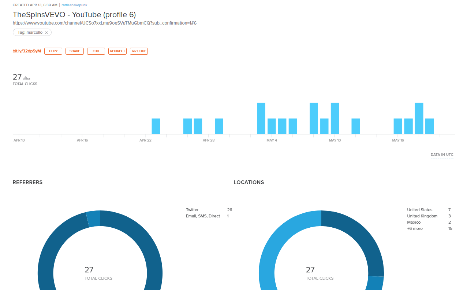This screenshot has width=467, height=290.
Task: Select the tall bar for May 18
Action: coord(419,118)
